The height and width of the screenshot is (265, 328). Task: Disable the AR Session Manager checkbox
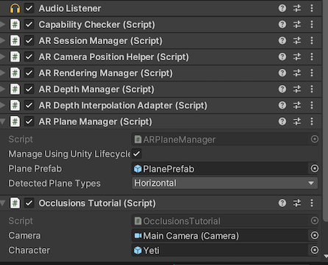[29, 40]
